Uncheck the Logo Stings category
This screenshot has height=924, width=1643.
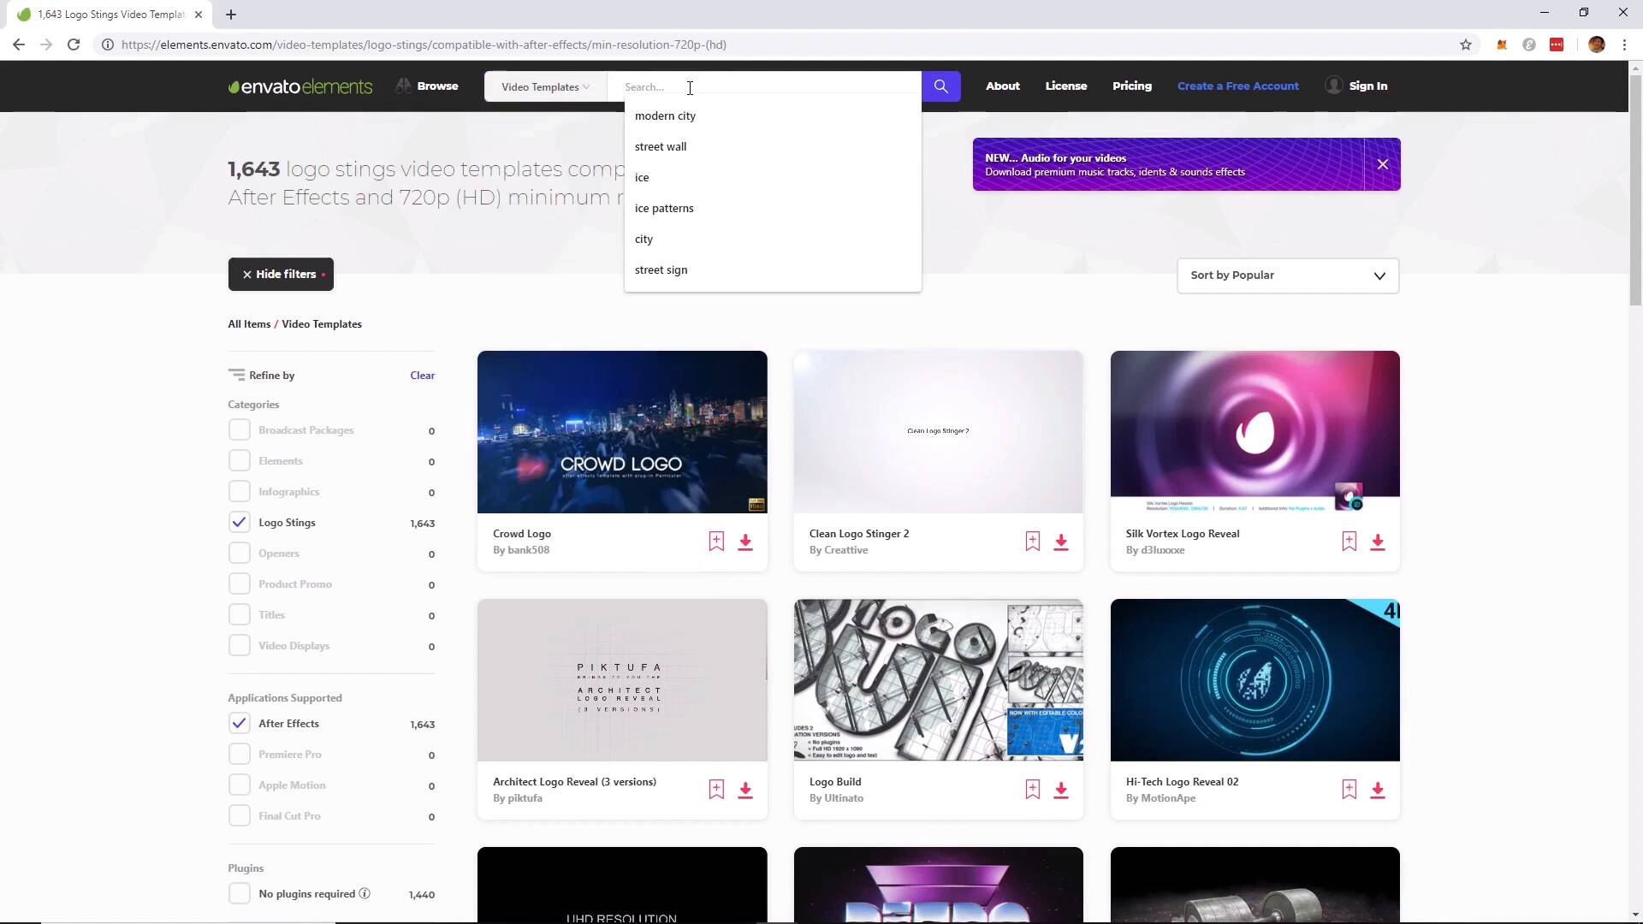[x=240, y=523]
